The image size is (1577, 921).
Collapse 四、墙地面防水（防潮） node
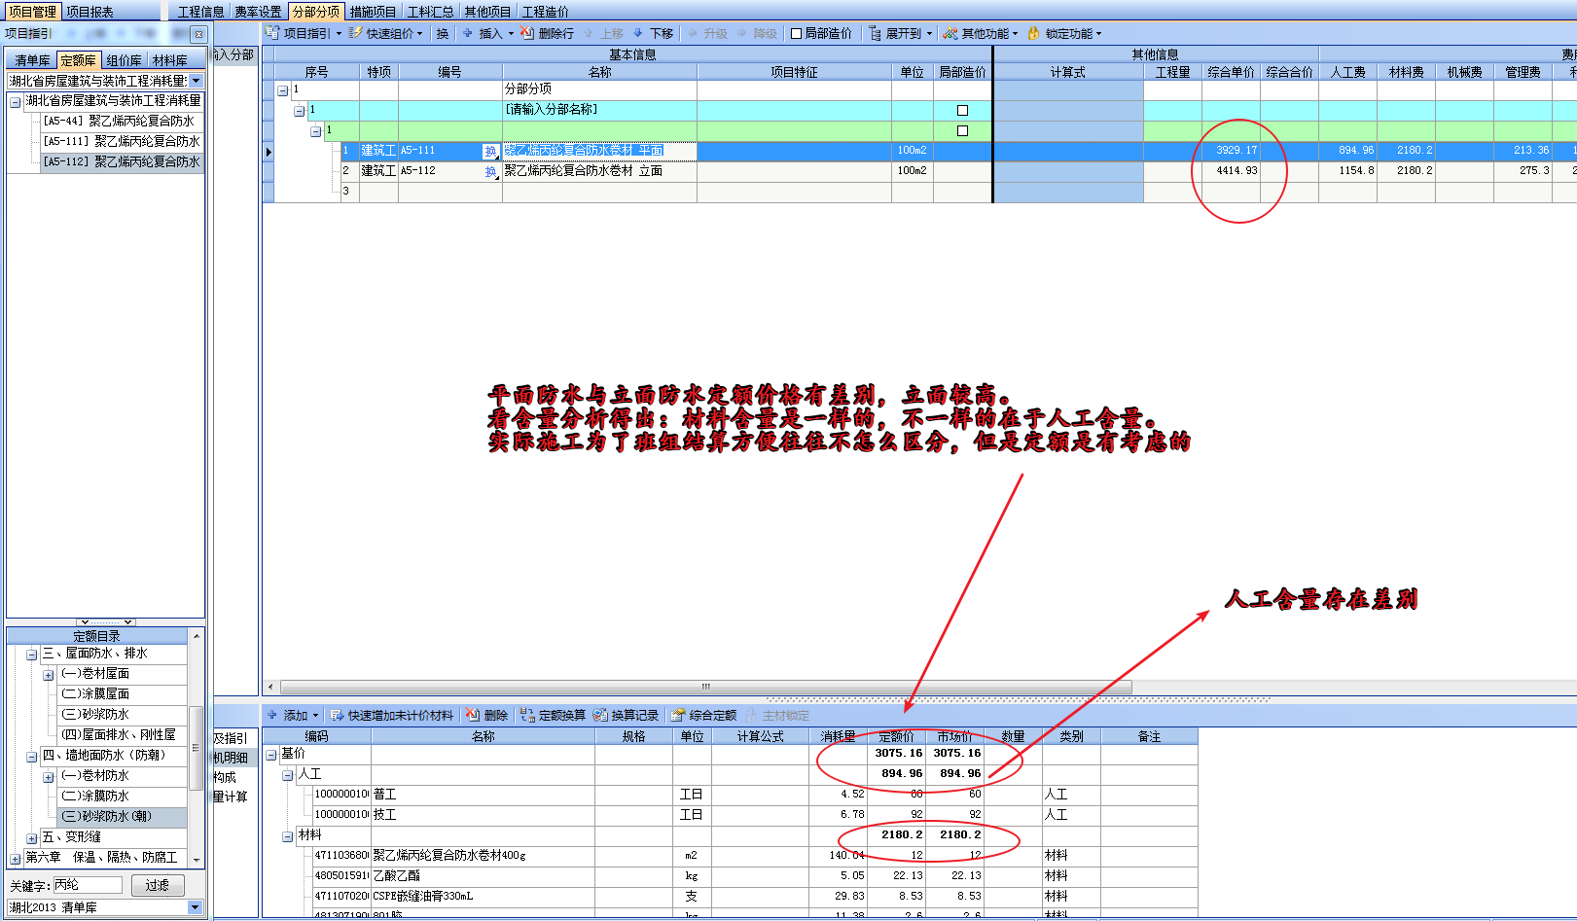click(x=31, y=757)
